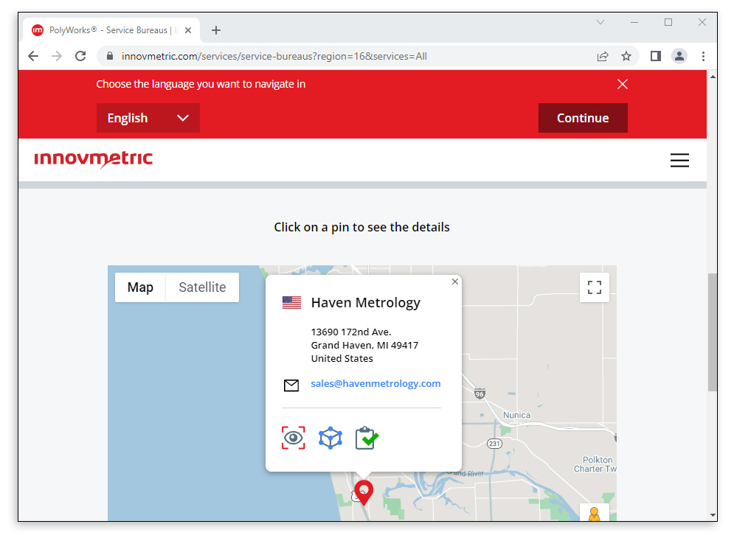Click the scrollbar down arrow
The width and height of the screenshot is (734, 538).
pos(713,515)
